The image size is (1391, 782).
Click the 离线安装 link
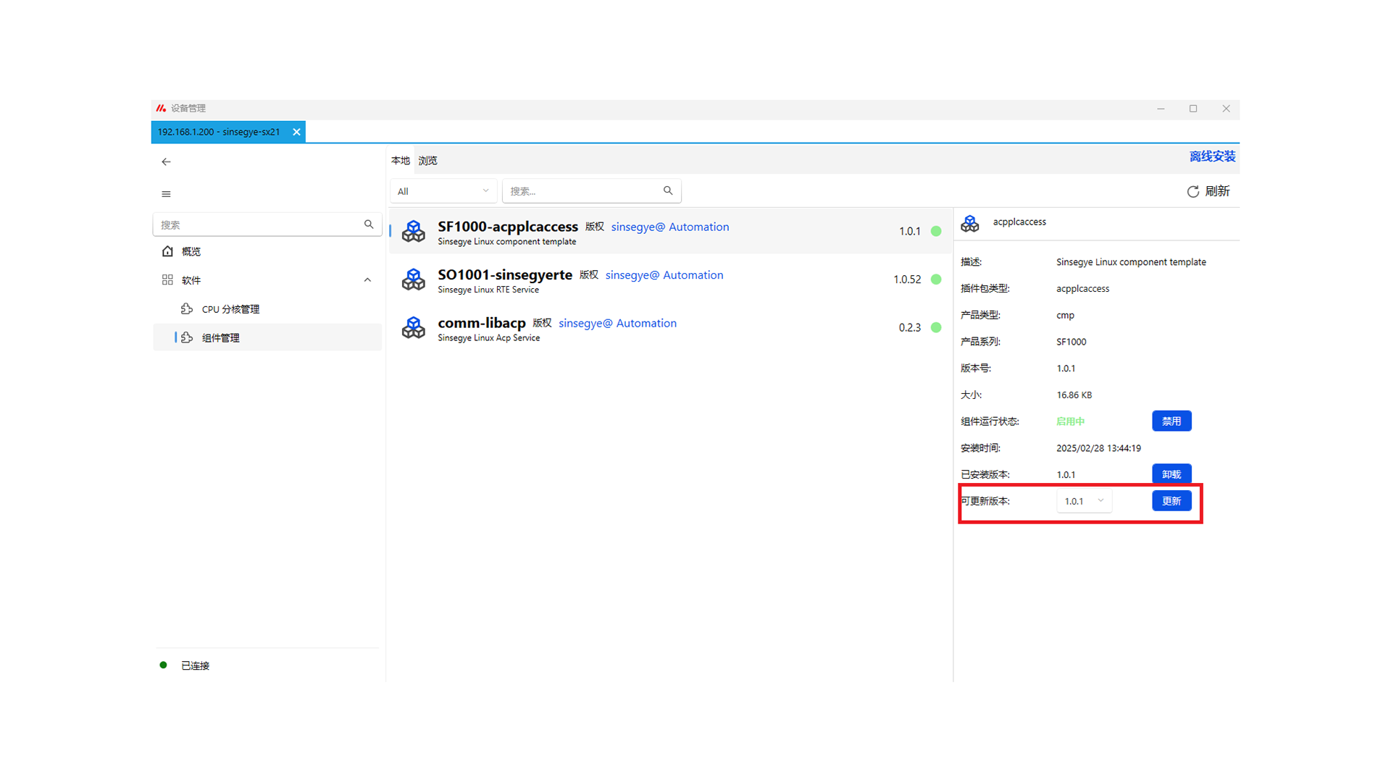[x=1211, y=156]
